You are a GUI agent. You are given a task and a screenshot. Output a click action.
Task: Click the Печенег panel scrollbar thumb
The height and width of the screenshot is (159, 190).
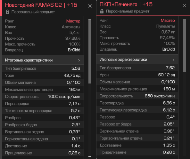point(184,46)
